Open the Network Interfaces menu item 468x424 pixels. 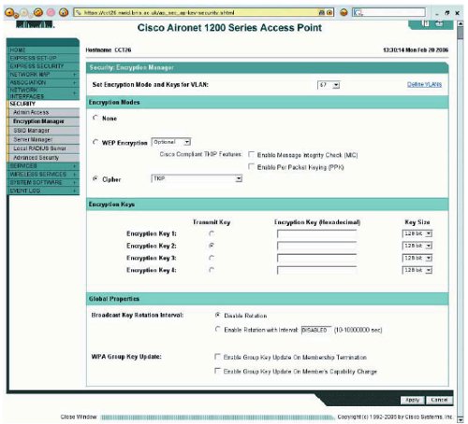[43, 93]
